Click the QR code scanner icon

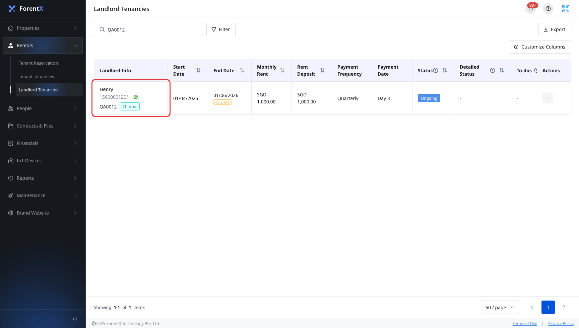[566, 9]
